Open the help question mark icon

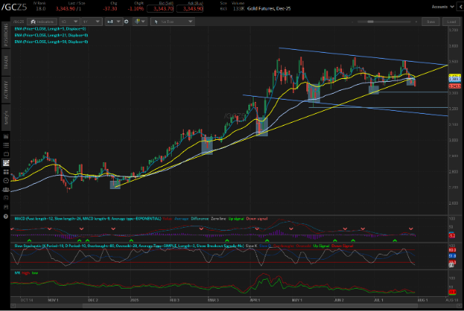click(6, 217)
